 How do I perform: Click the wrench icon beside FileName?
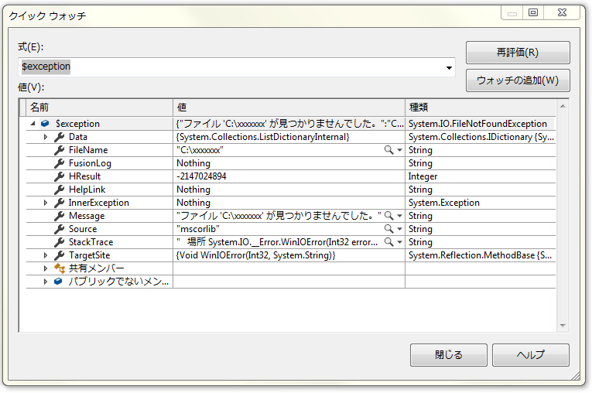pos(60,150)
